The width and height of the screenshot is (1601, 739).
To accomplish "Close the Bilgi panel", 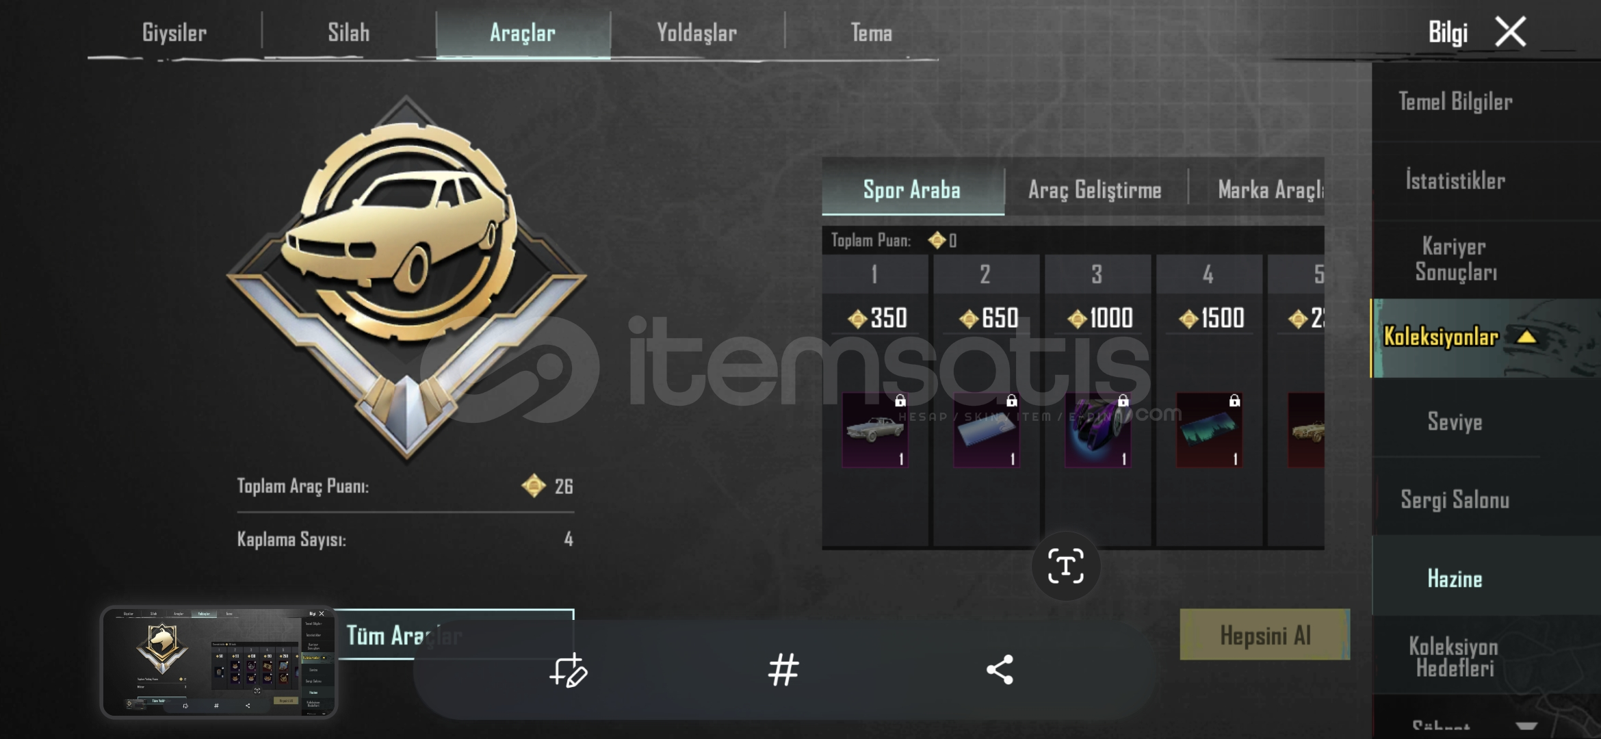I will (x=1510, y=31).
